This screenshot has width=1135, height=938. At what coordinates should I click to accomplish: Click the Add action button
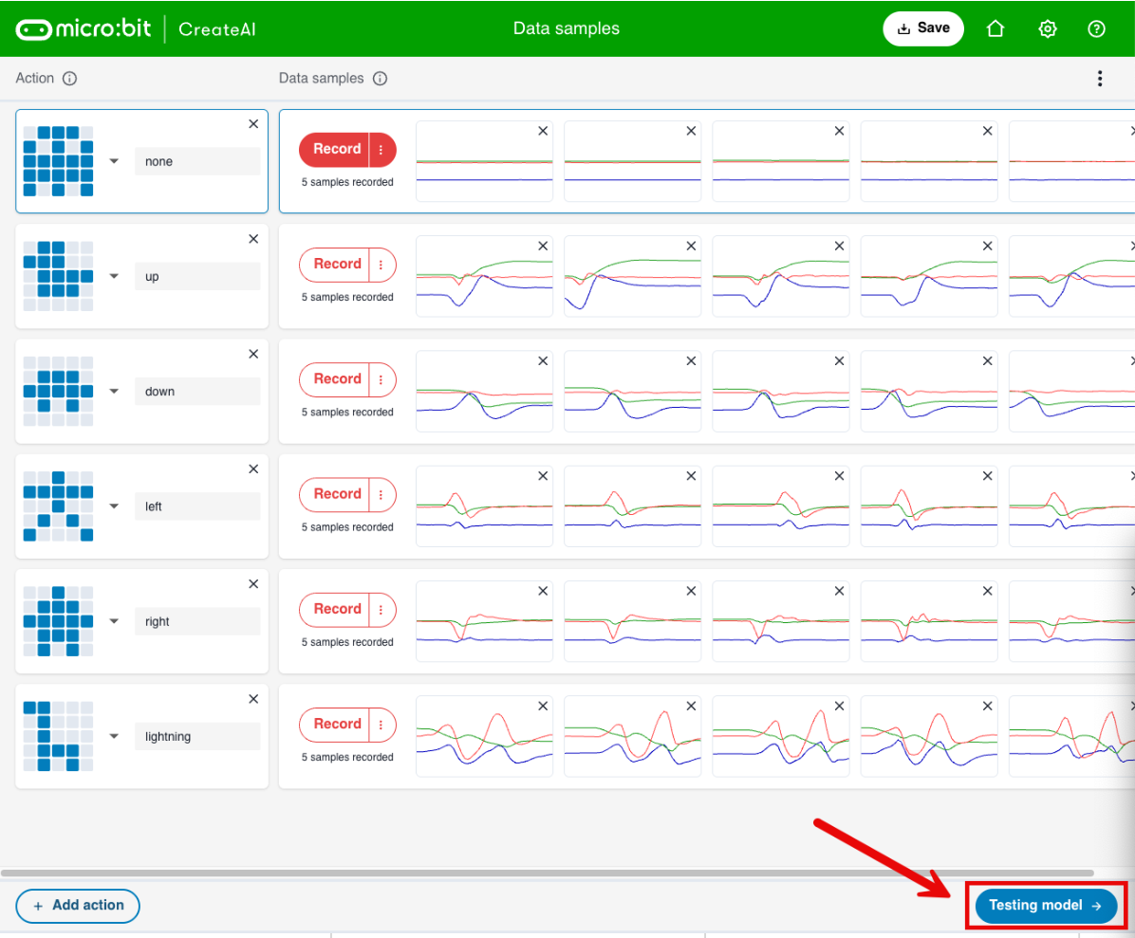pos(78,906)
